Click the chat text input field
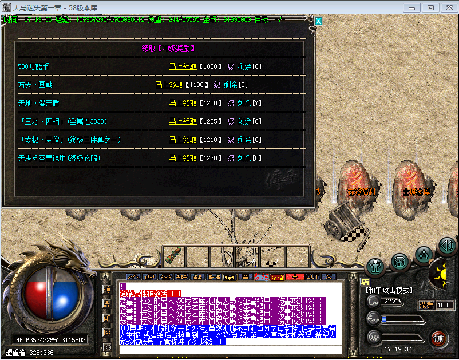 (231, 350)
